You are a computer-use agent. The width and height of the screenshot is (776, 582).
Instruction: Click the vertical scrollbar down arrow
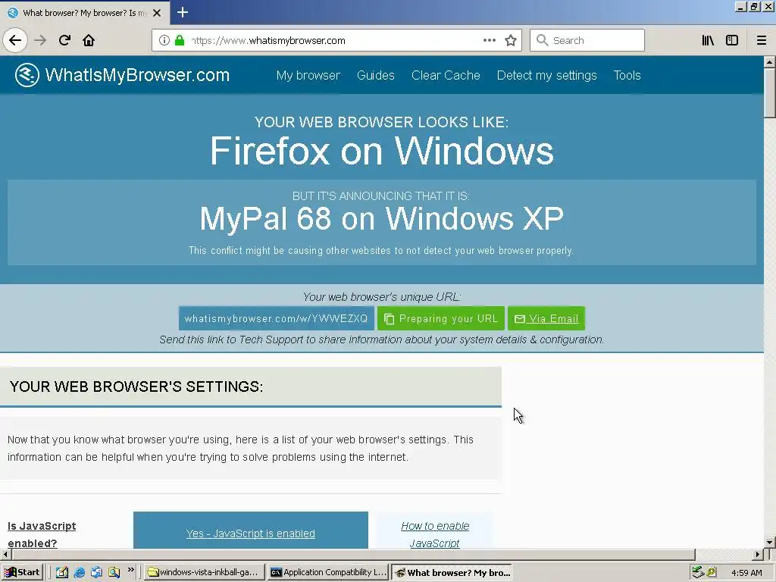tap(769, 543)
